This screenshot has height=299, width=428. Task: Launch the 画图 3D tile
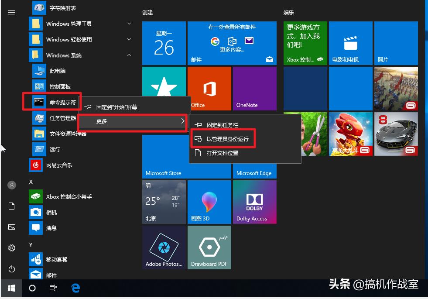point(209,202)
